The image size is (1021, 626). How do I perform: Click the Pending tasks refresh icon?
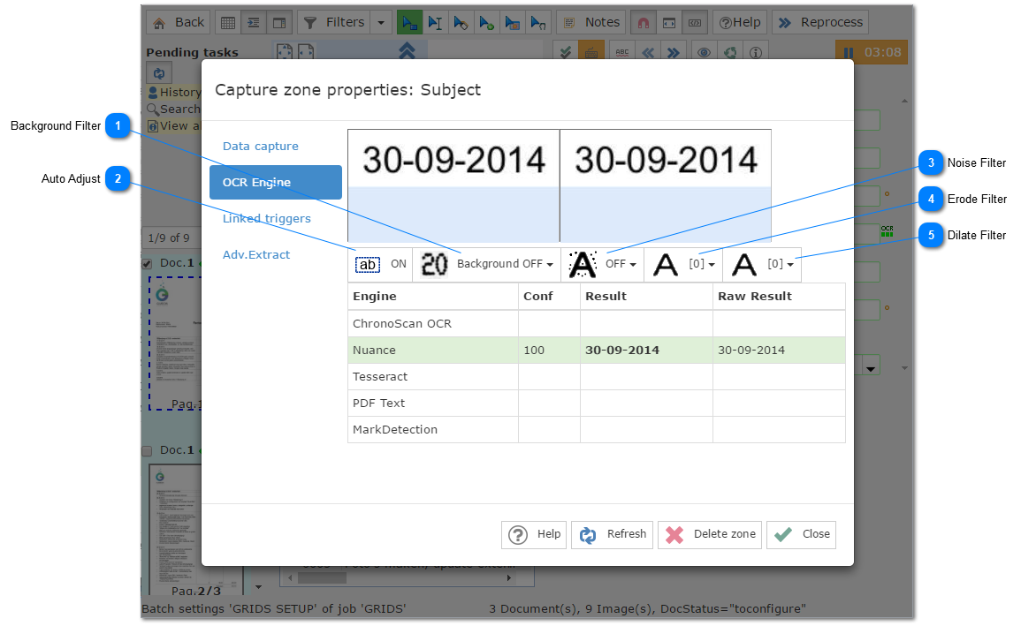pos(159,72)
